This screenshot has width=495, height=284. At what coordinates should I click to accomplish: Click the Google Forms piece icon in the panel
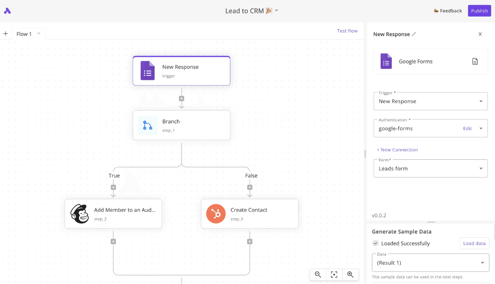386,61
